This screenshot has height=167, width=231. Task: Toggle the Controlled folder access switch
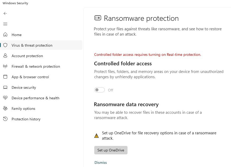tap(100, 90)
